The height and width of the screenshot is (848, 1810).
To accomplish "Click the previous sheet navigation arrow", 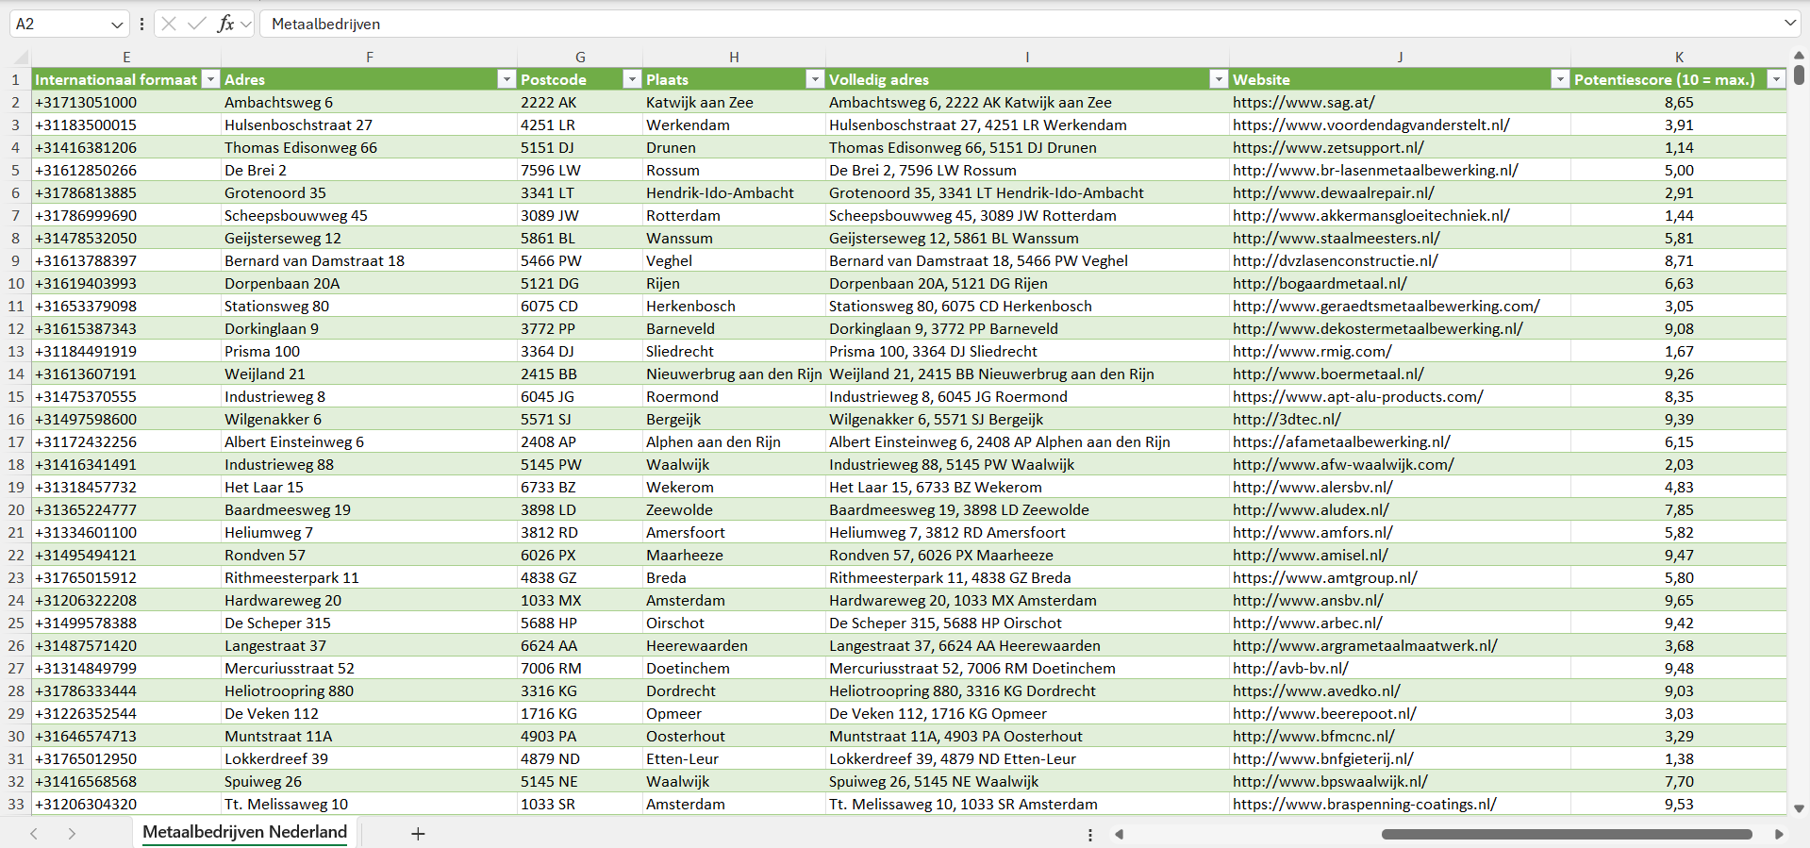I will [x=34, y=834].
